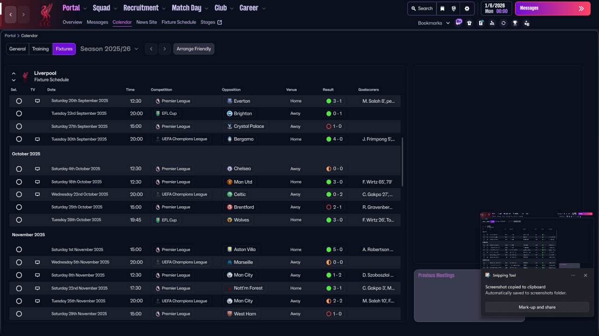Click the back navigation arrow
The height and width of the screenshot is (336, 599).
click(11, 14)
